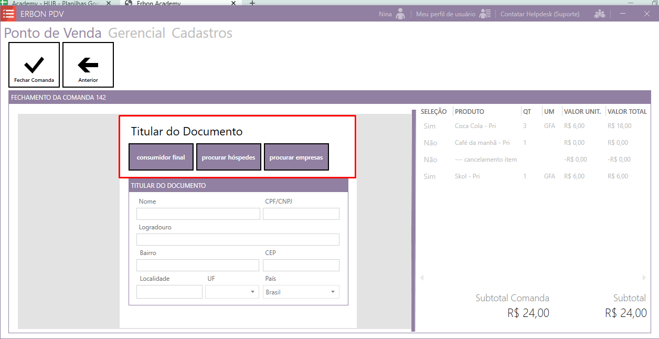Expand the UF dropdown
This screenshot has height=339, width=659.
[x=252, y=292]
